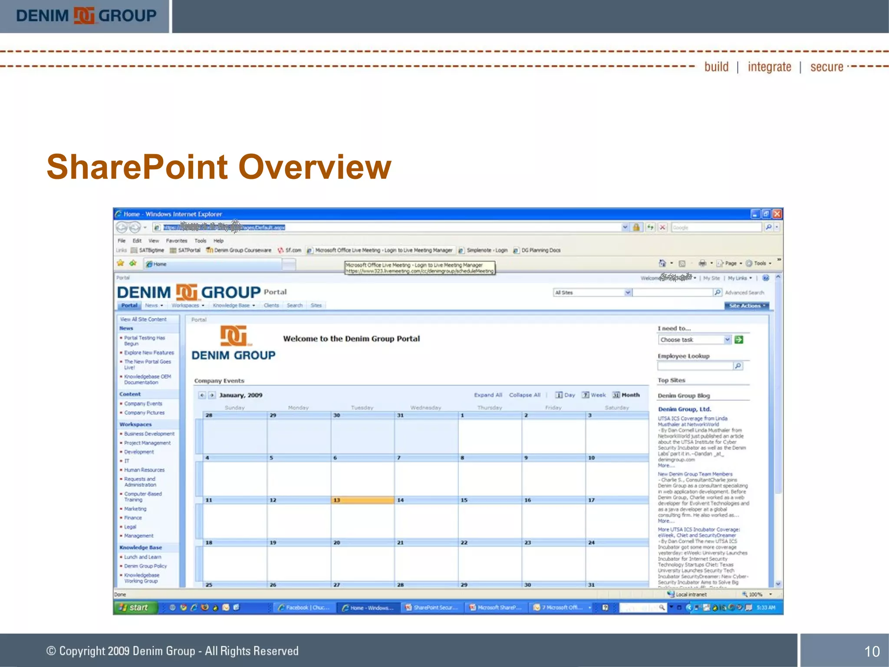This screenshot has height=667, width=889.
Task: Click the Print toolbar icon
Action: (702, 263)
